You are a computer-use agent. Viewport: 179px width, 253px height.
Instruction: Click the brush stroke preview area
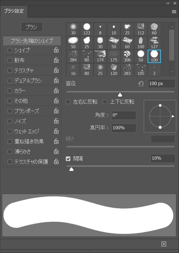point(89,215)
